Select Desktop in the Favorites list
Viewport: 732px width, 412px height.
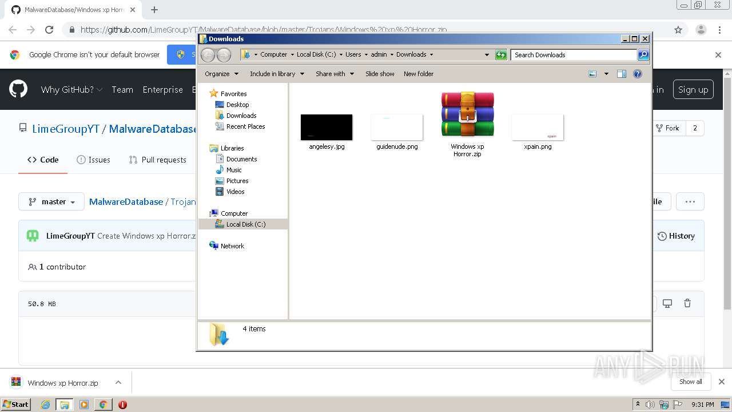point(237,105)
